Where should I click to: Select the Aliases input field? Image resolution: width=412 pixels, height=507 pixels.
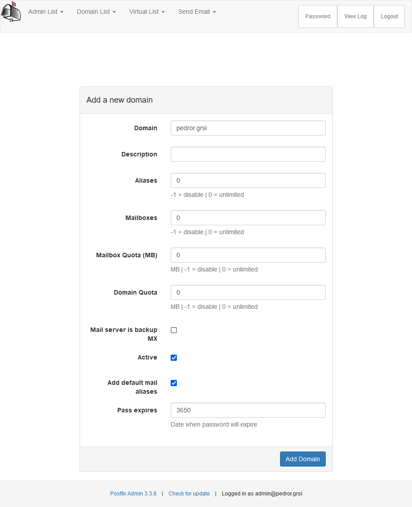click(x=248, y=180)
